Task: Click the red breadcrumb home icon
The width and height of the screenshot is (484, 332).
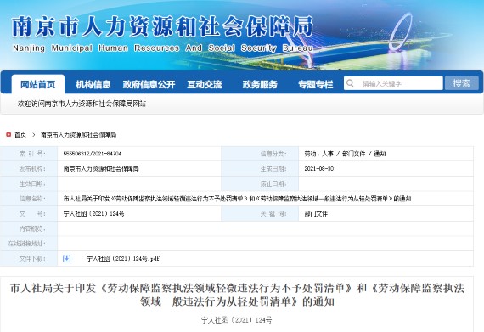Action: [x=8, y=134]
